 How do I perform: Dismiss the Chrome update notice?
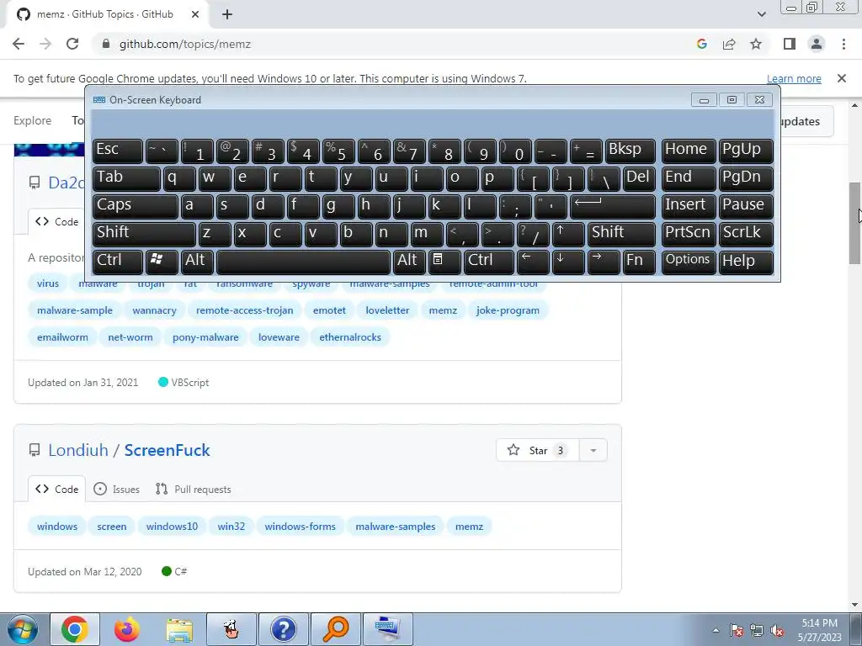pos(842,78)
